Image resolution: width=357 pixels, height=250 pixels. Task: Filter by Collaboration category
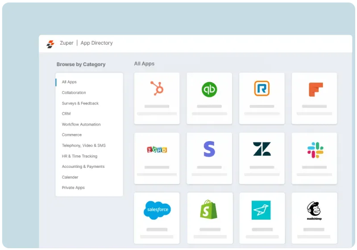pyautogui.click(x=74, y=93)
